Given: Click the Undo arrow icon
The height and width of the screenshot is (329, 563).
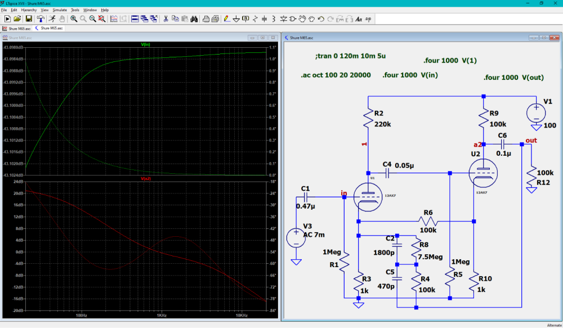Looking at the screenshot, I should 321,19.
